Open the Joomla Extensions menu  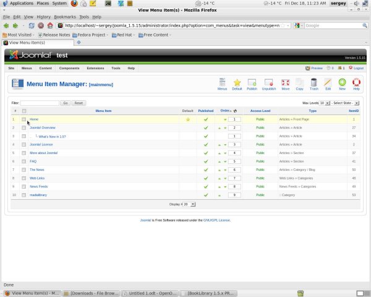(95, 68)
